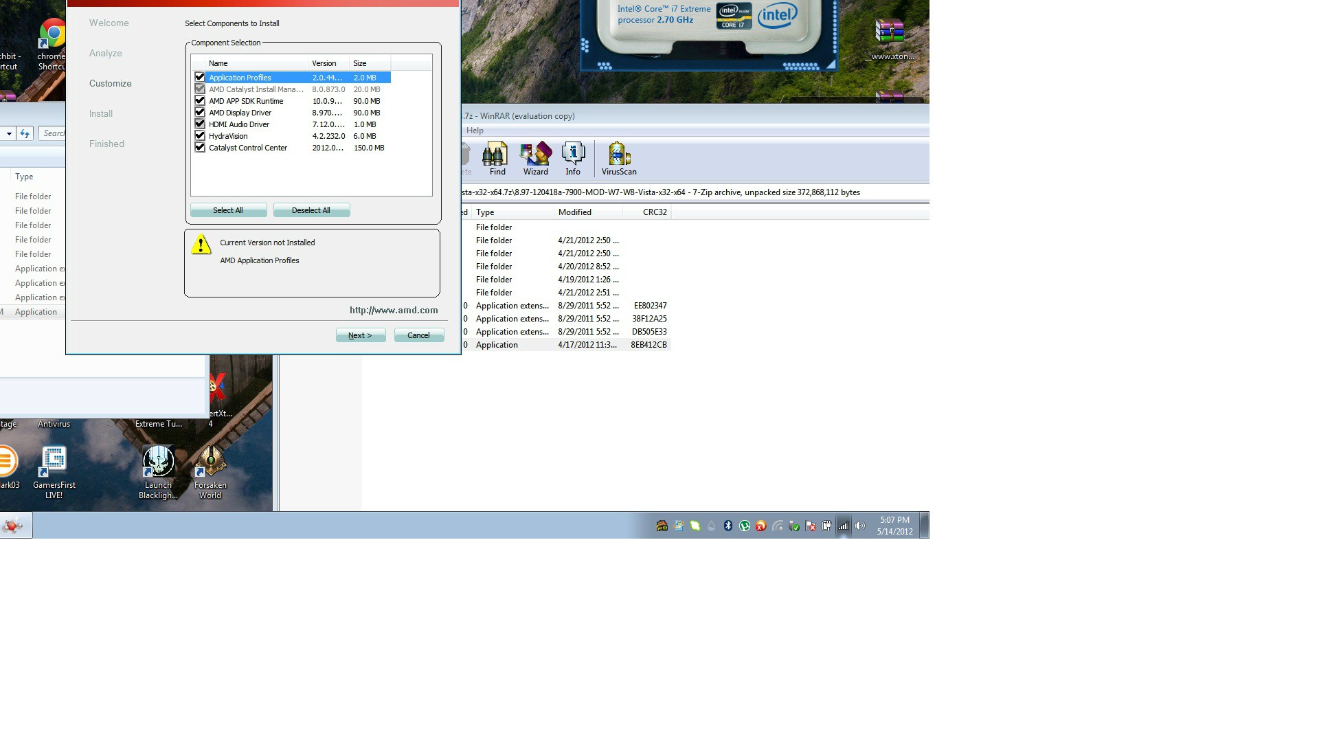
Task: Select WinRAR row with CRC32 38F12A25
Action: click(x=566, y=319)
